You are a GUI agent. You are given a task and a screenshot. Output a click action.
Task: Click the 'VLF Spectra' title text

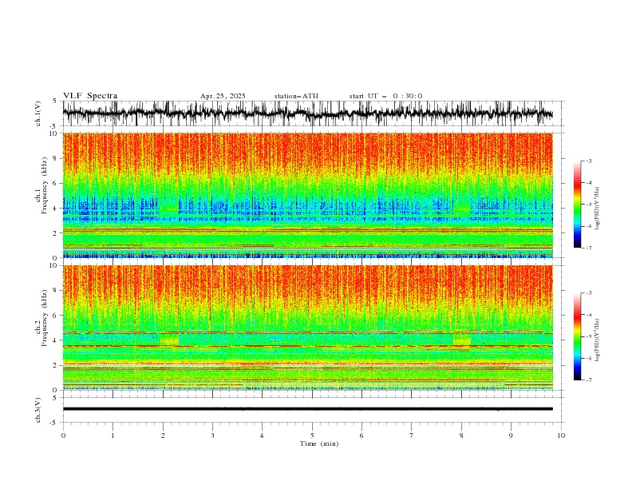90,96
